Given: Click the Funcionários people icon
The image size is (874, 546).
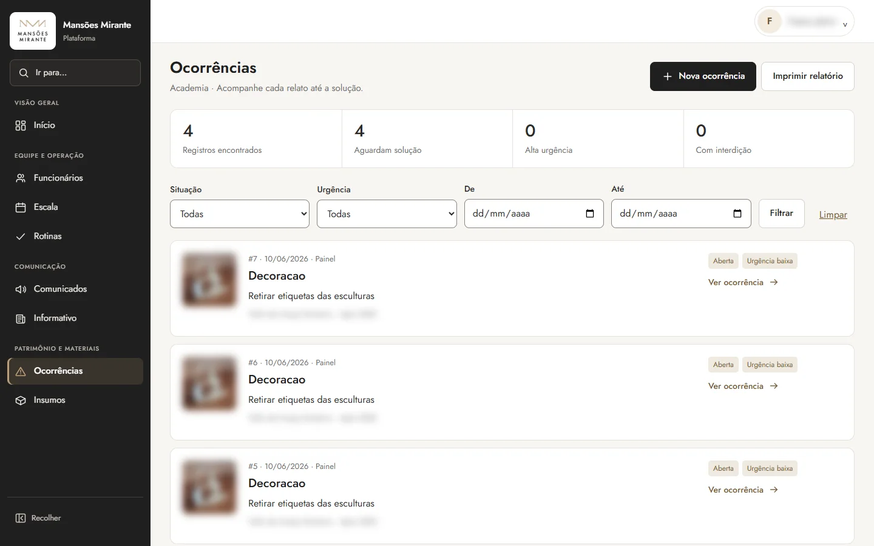Looking at the screenshot, I should point(21,178).
